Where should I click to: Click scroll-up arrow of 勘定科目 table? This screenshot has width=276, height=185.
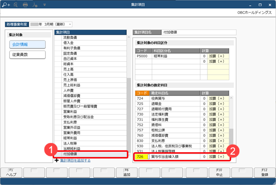(231, 98)
